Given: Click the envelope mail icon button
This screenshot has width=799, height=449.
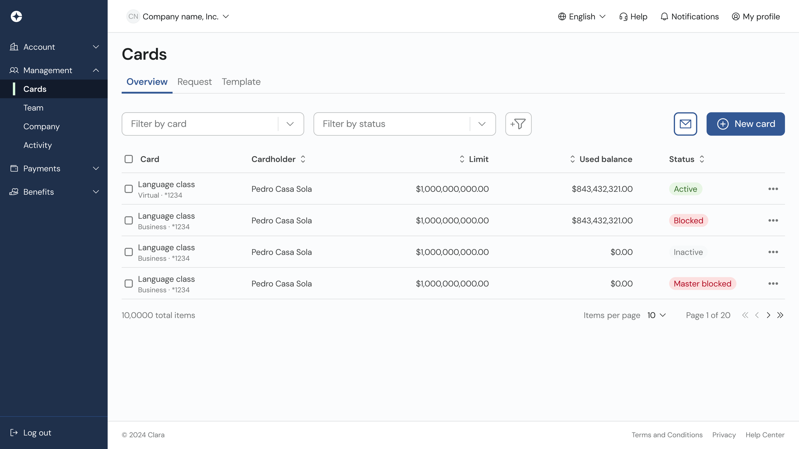Looking at the screenshot, I should click(685, 124).
